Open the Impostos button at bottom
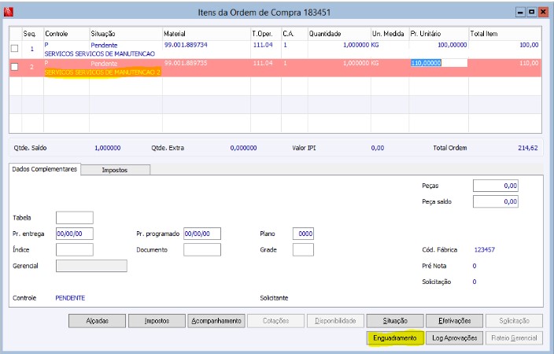The height and width of the screenshot is (354, 554). tap(157, 321)
